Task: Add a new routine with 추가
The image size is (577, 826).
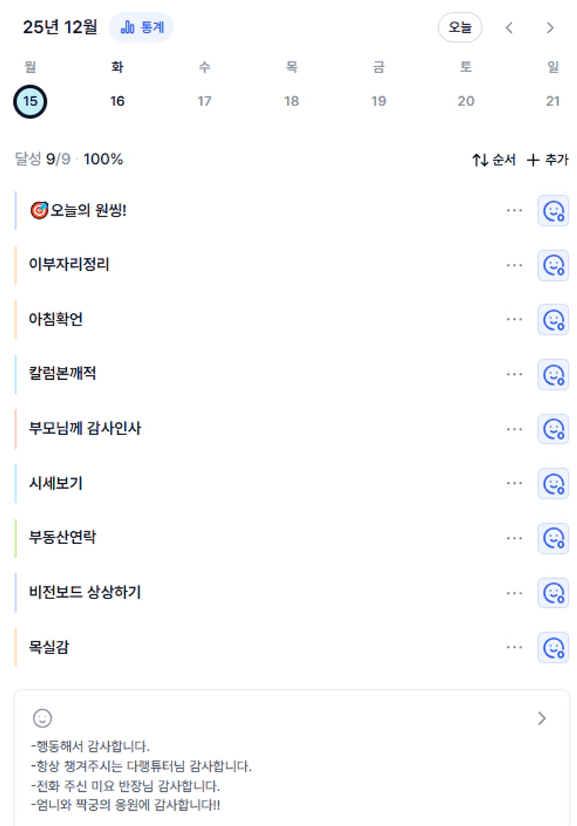Action: (x=548, y=160)
